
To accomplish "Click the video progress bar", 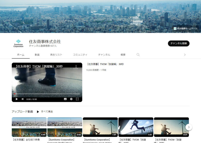I will coord(47,94).
